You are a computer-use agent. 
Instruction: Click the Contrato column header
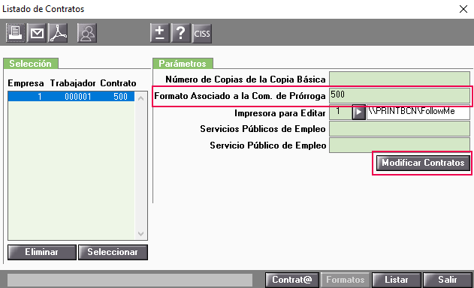[x=118, y=83]
